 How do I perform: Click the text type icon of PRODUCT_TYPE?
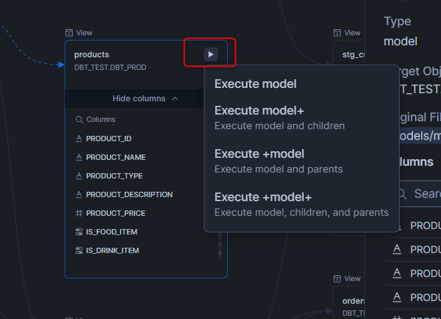point(79,176)
